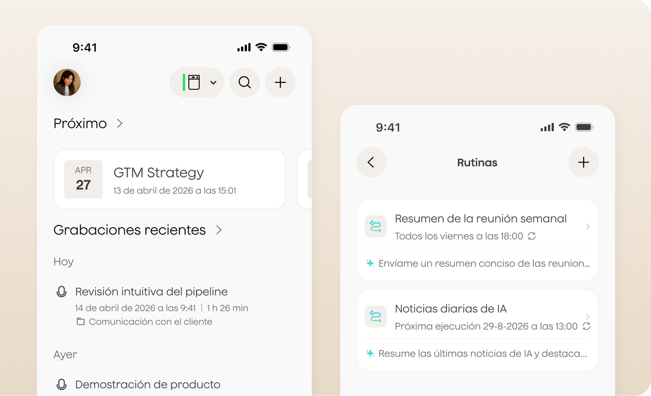
Task: Select the Hoy section heading
Action: (63, 262)
